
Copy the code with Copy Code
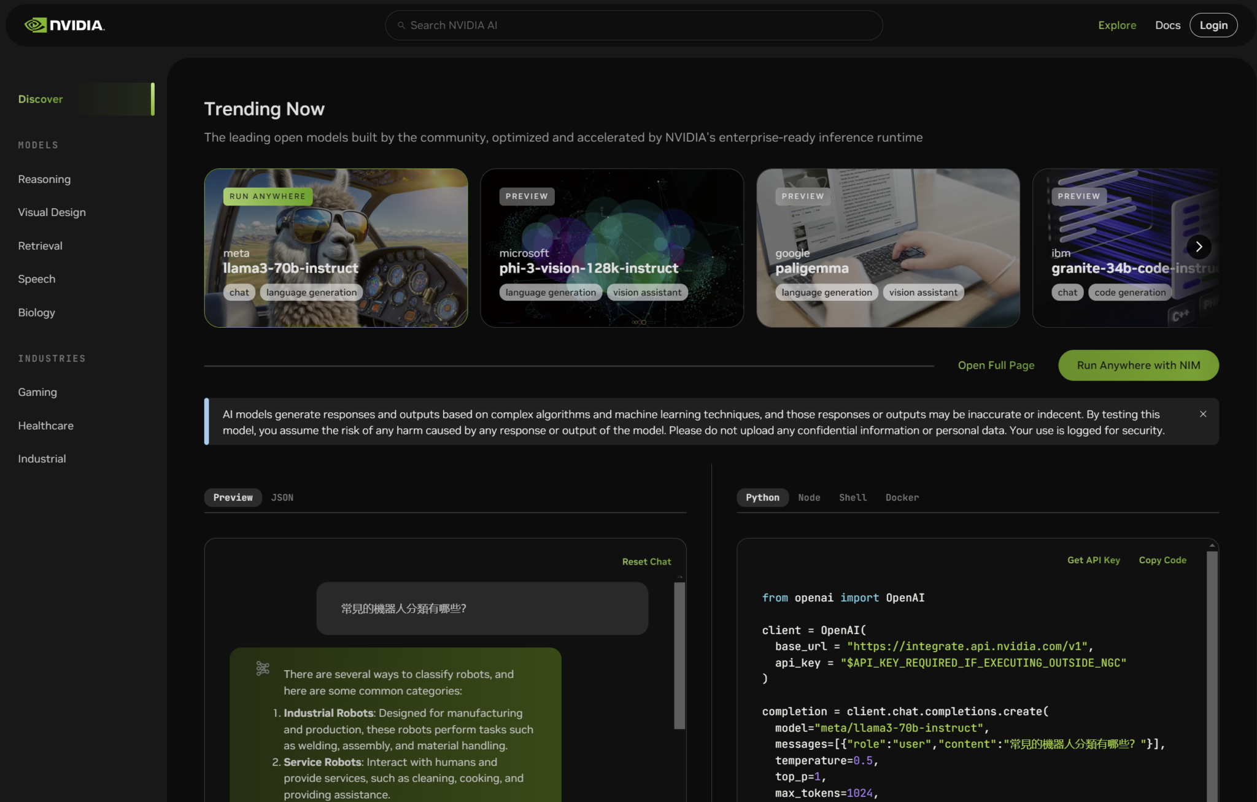(1162, 560)
